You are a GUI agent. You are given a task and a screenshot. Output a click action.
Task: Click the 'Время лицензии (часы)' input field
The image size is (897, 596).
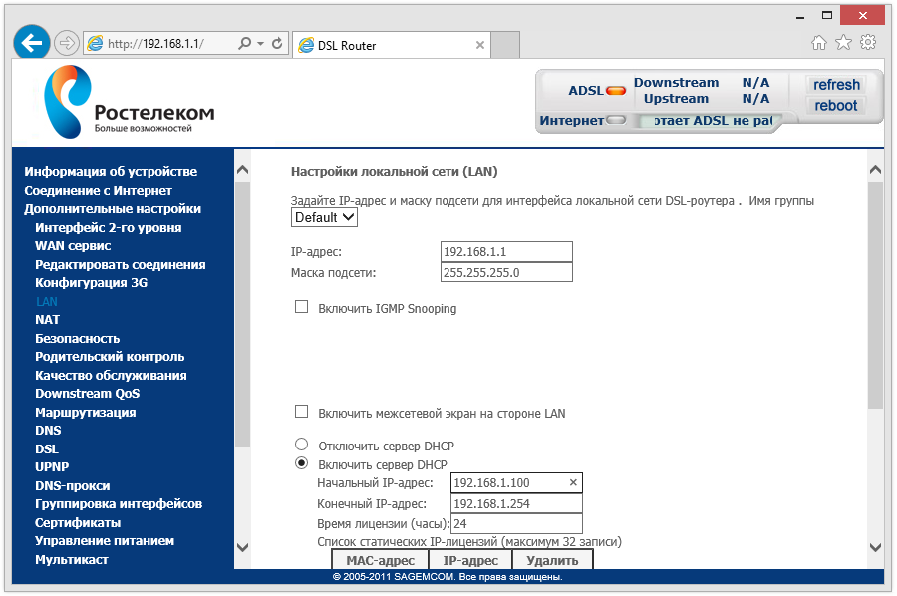tap(516, 524)
